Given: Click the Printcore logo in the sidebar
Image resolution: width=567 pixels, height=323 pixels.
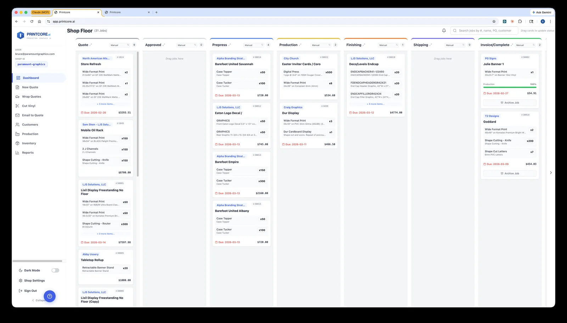Looking at the screenshot, I should tap(34, 35).
